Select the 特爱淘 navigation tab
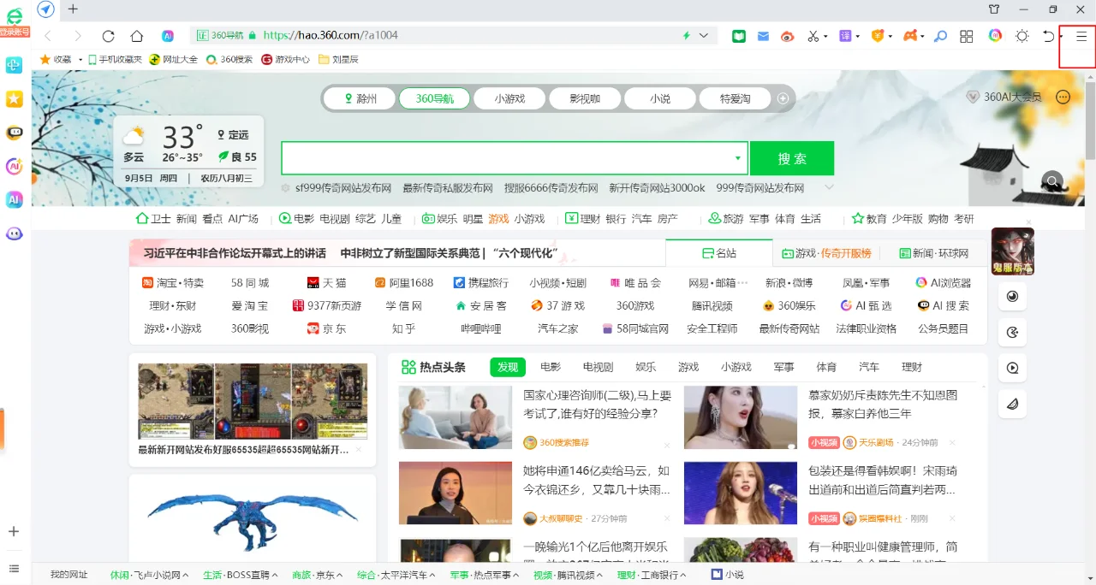 [735, 98]
